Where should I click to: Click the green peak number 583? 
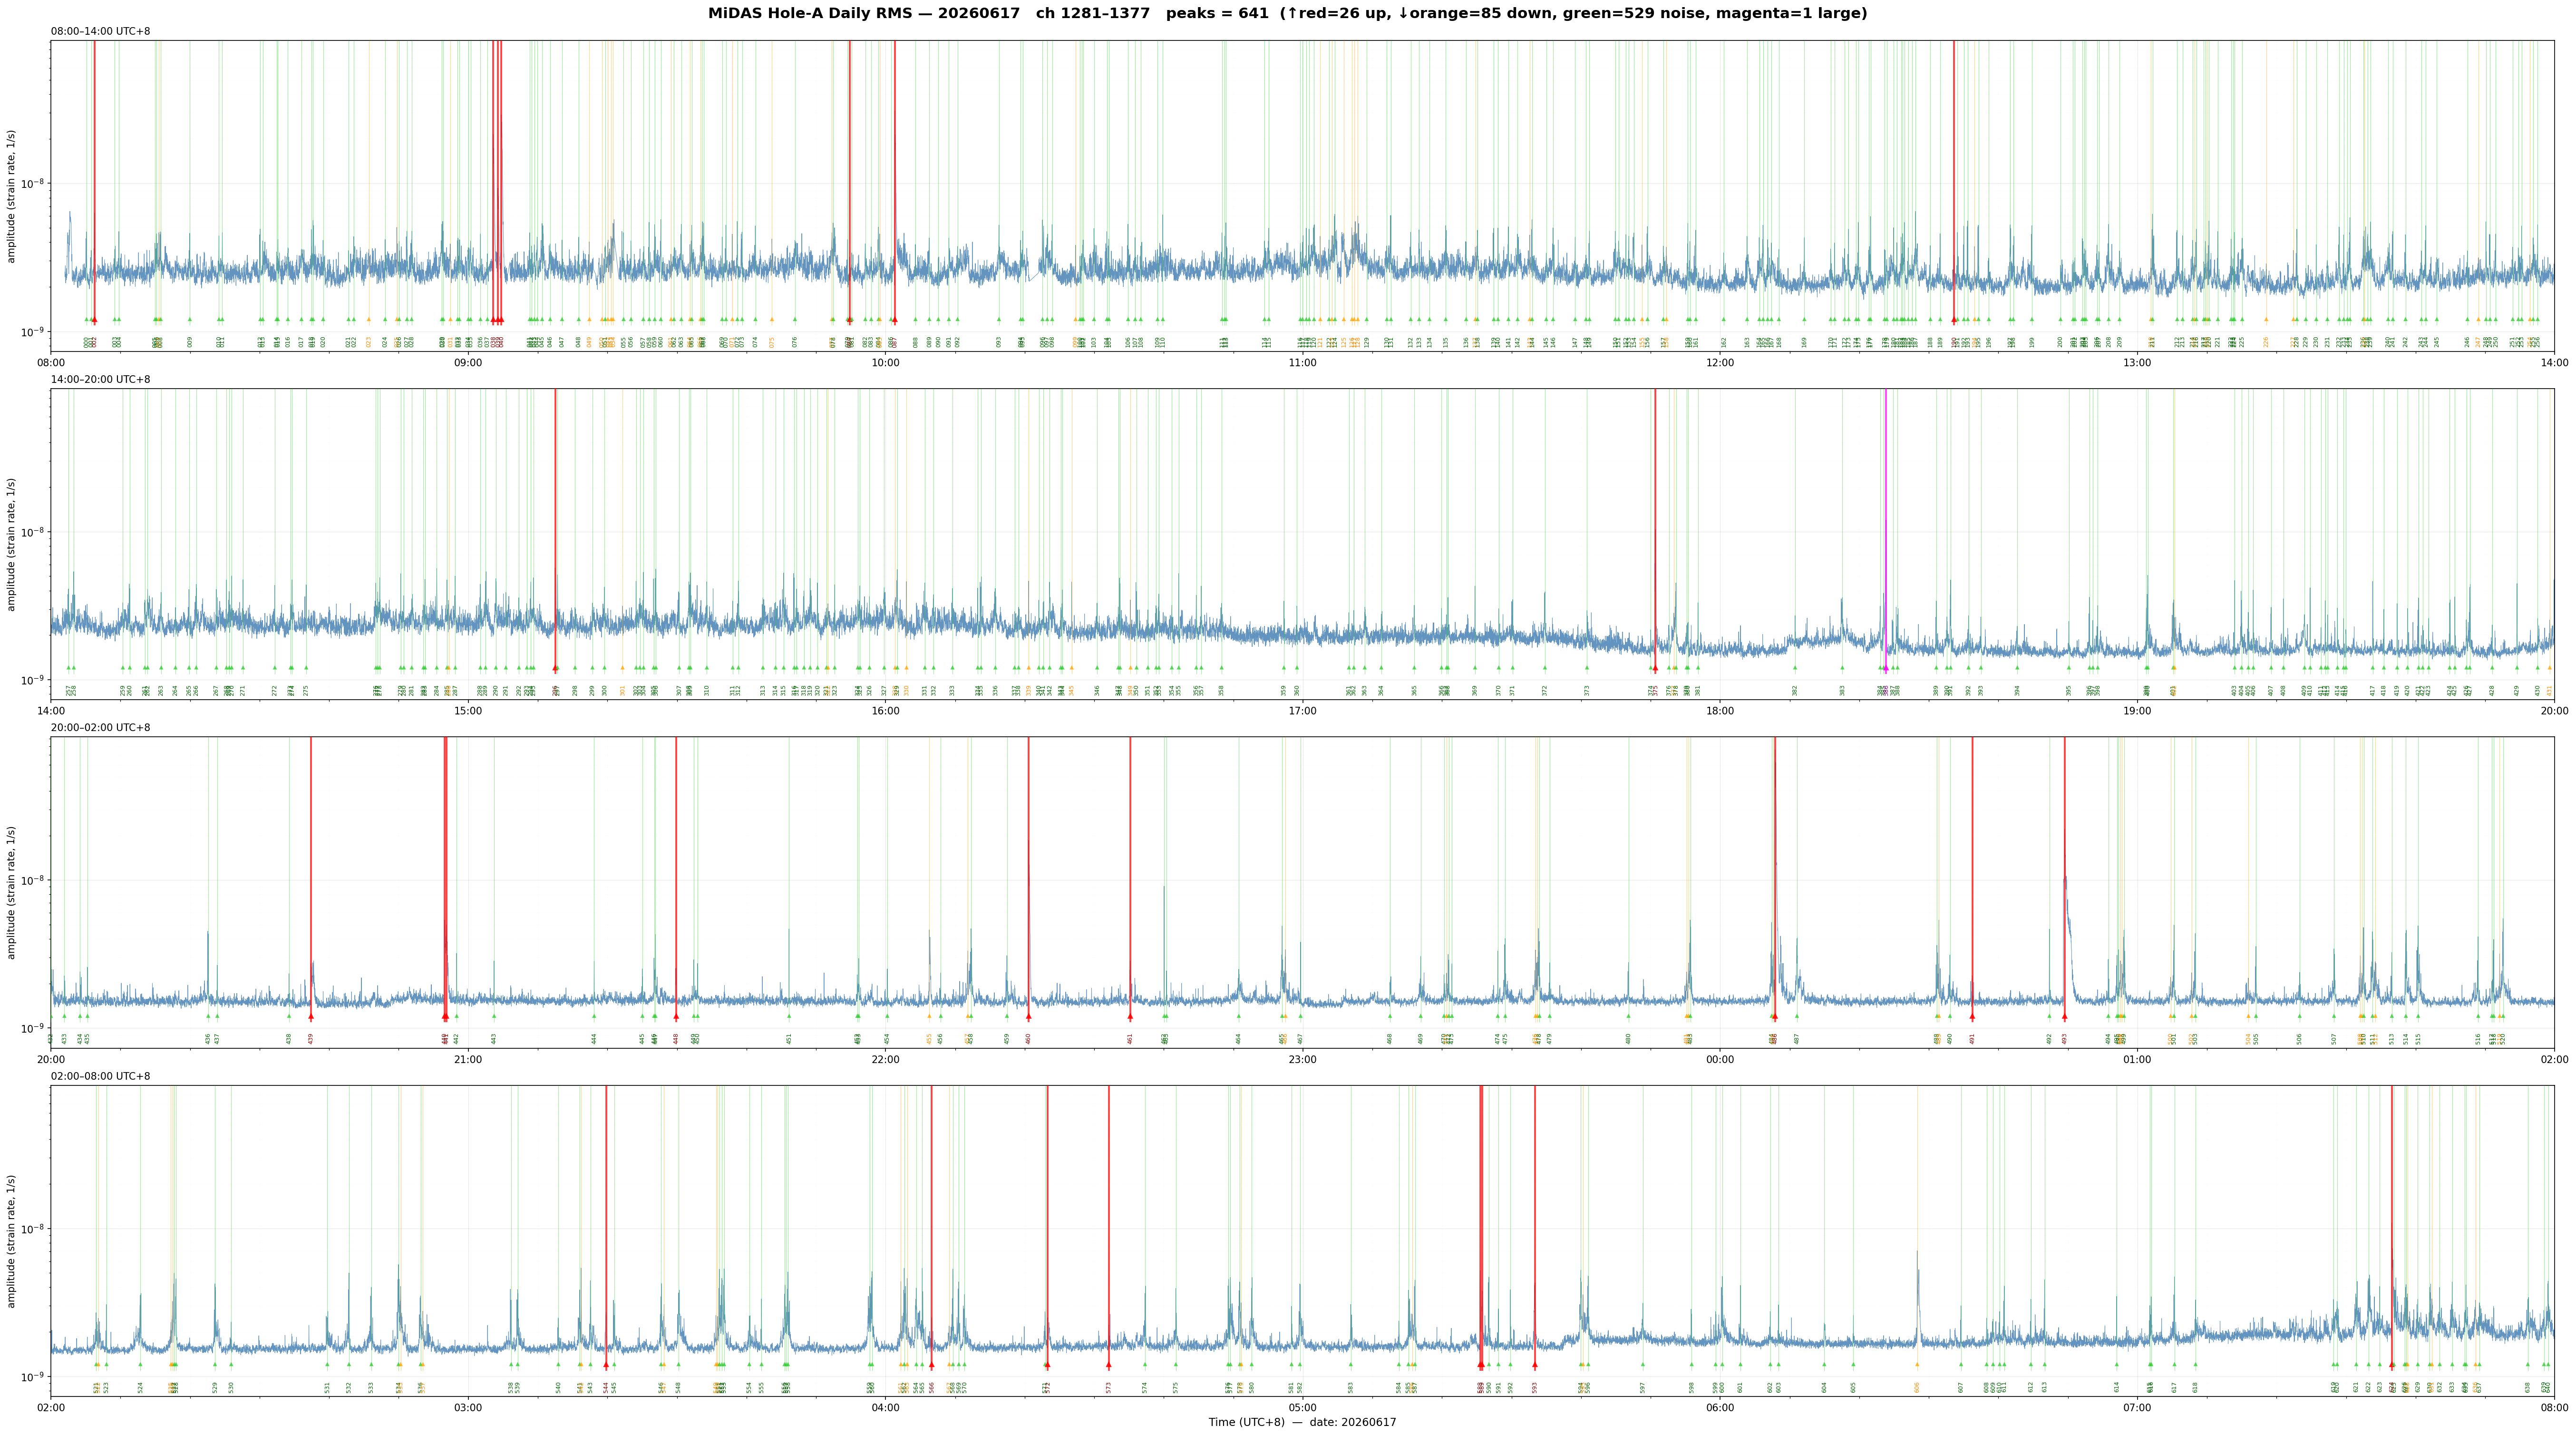point(1351,1387)
